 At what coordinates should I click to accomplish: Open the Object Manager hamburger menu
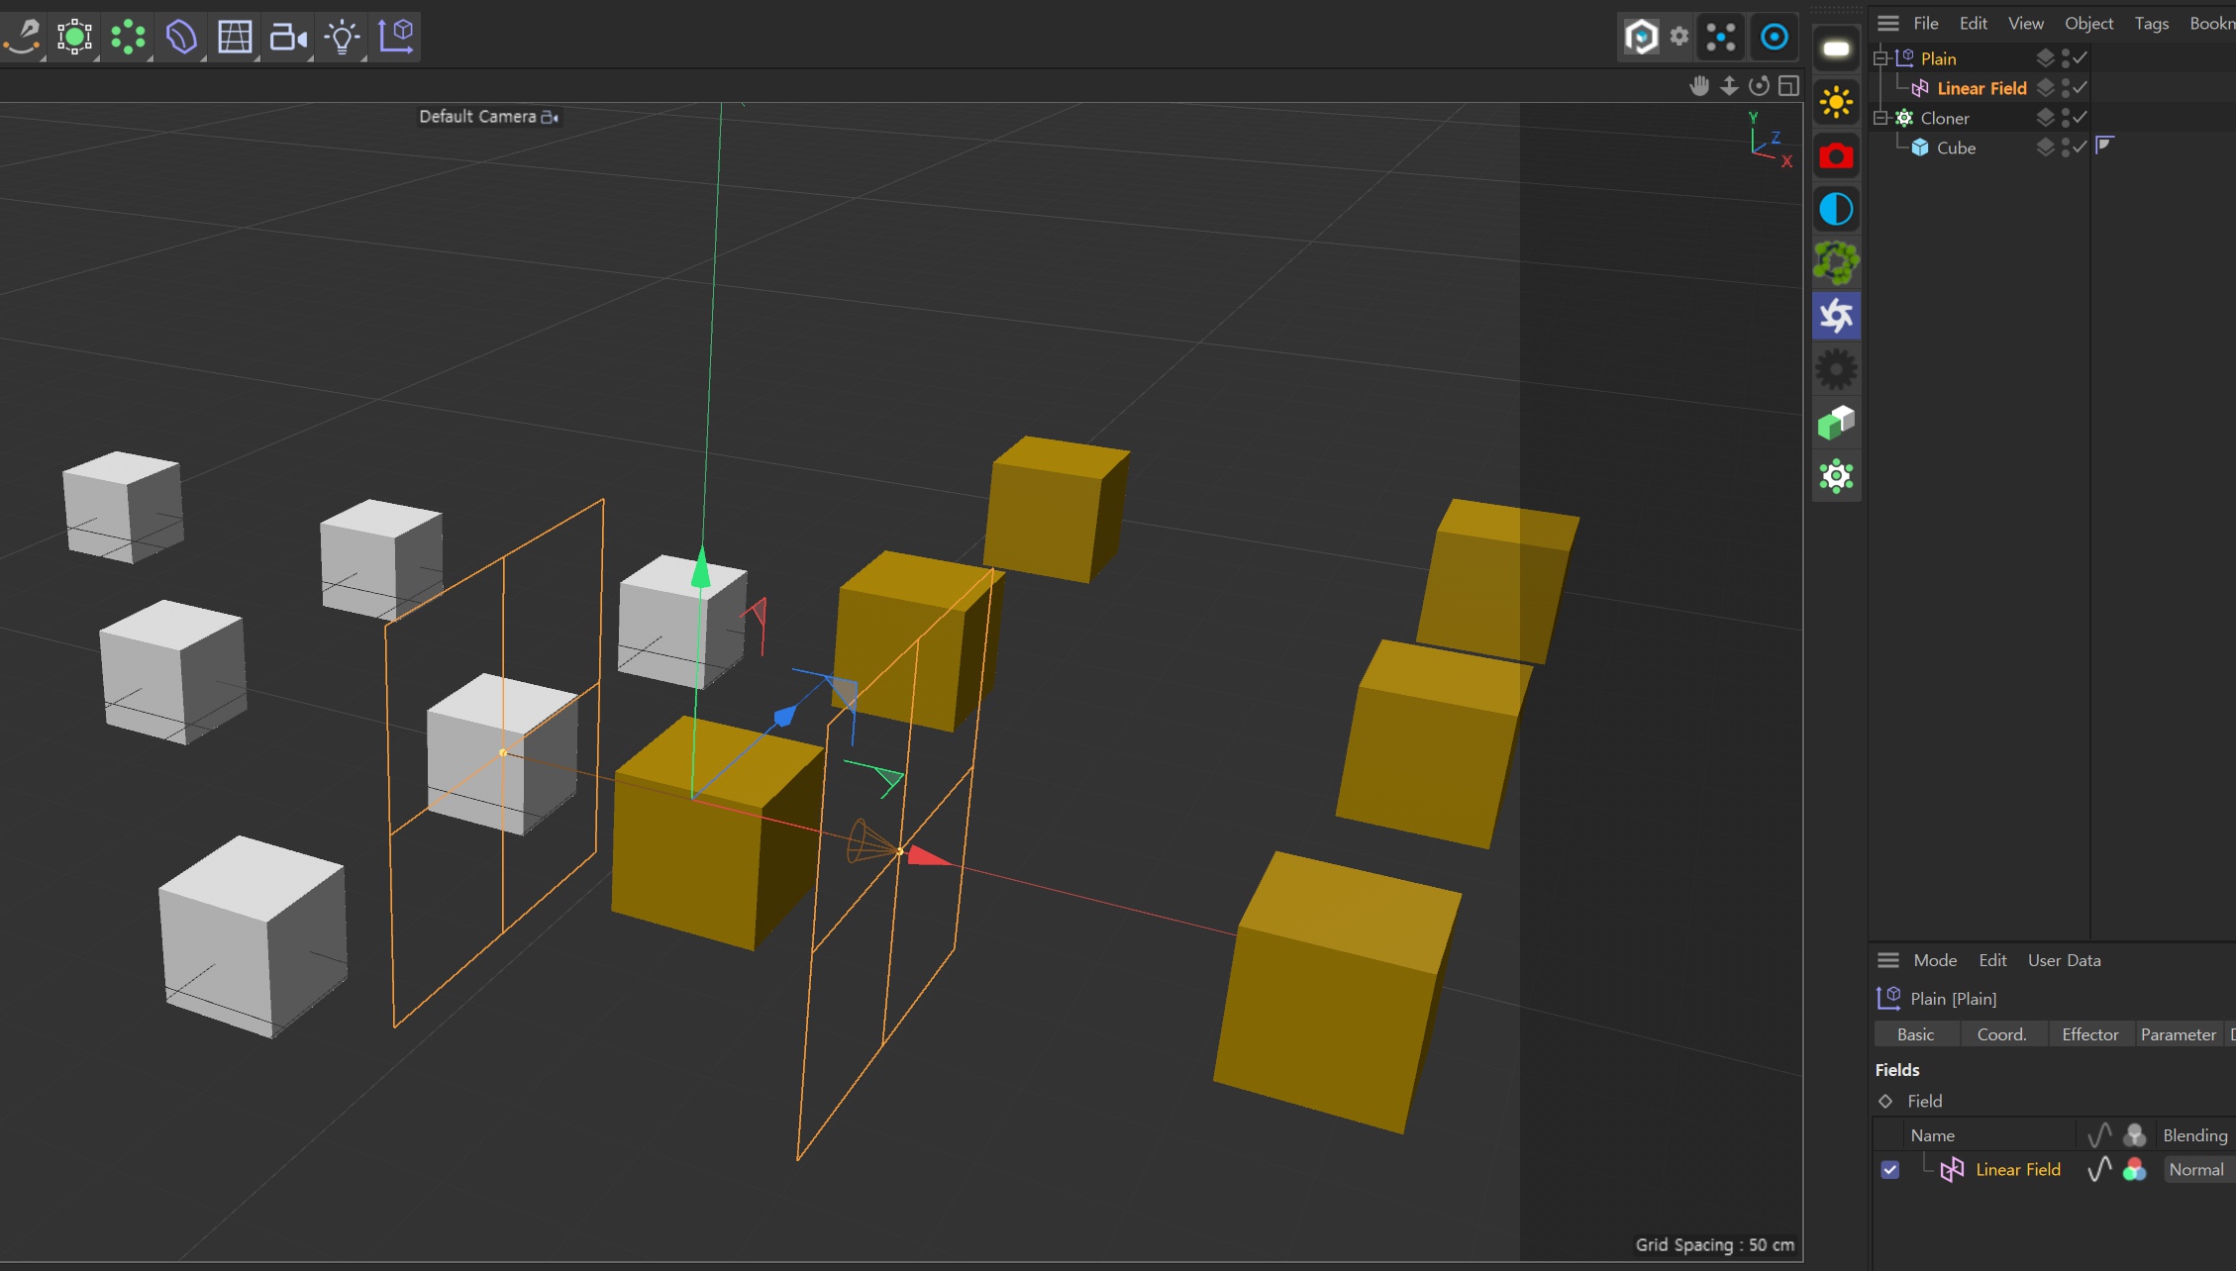[1888, 23]
